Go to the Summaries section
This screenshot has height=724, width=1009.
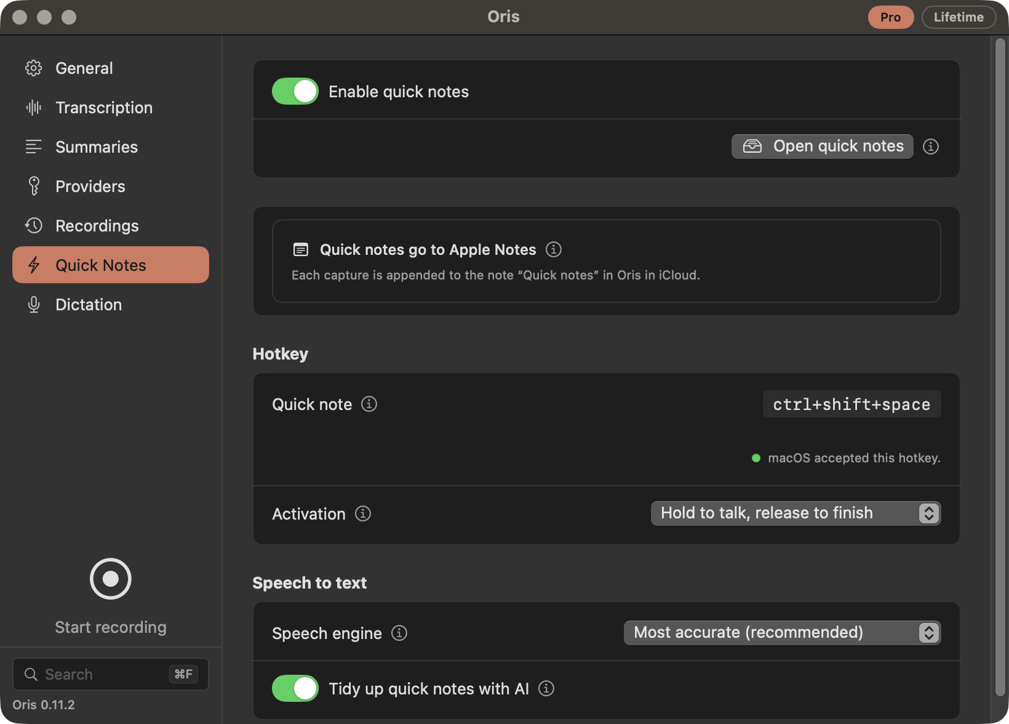tap(111, 147)
